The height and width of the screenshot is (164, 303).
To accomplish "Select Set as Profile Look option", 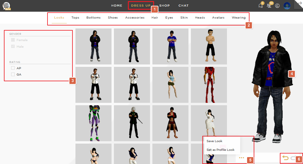I will pos(220,150).
